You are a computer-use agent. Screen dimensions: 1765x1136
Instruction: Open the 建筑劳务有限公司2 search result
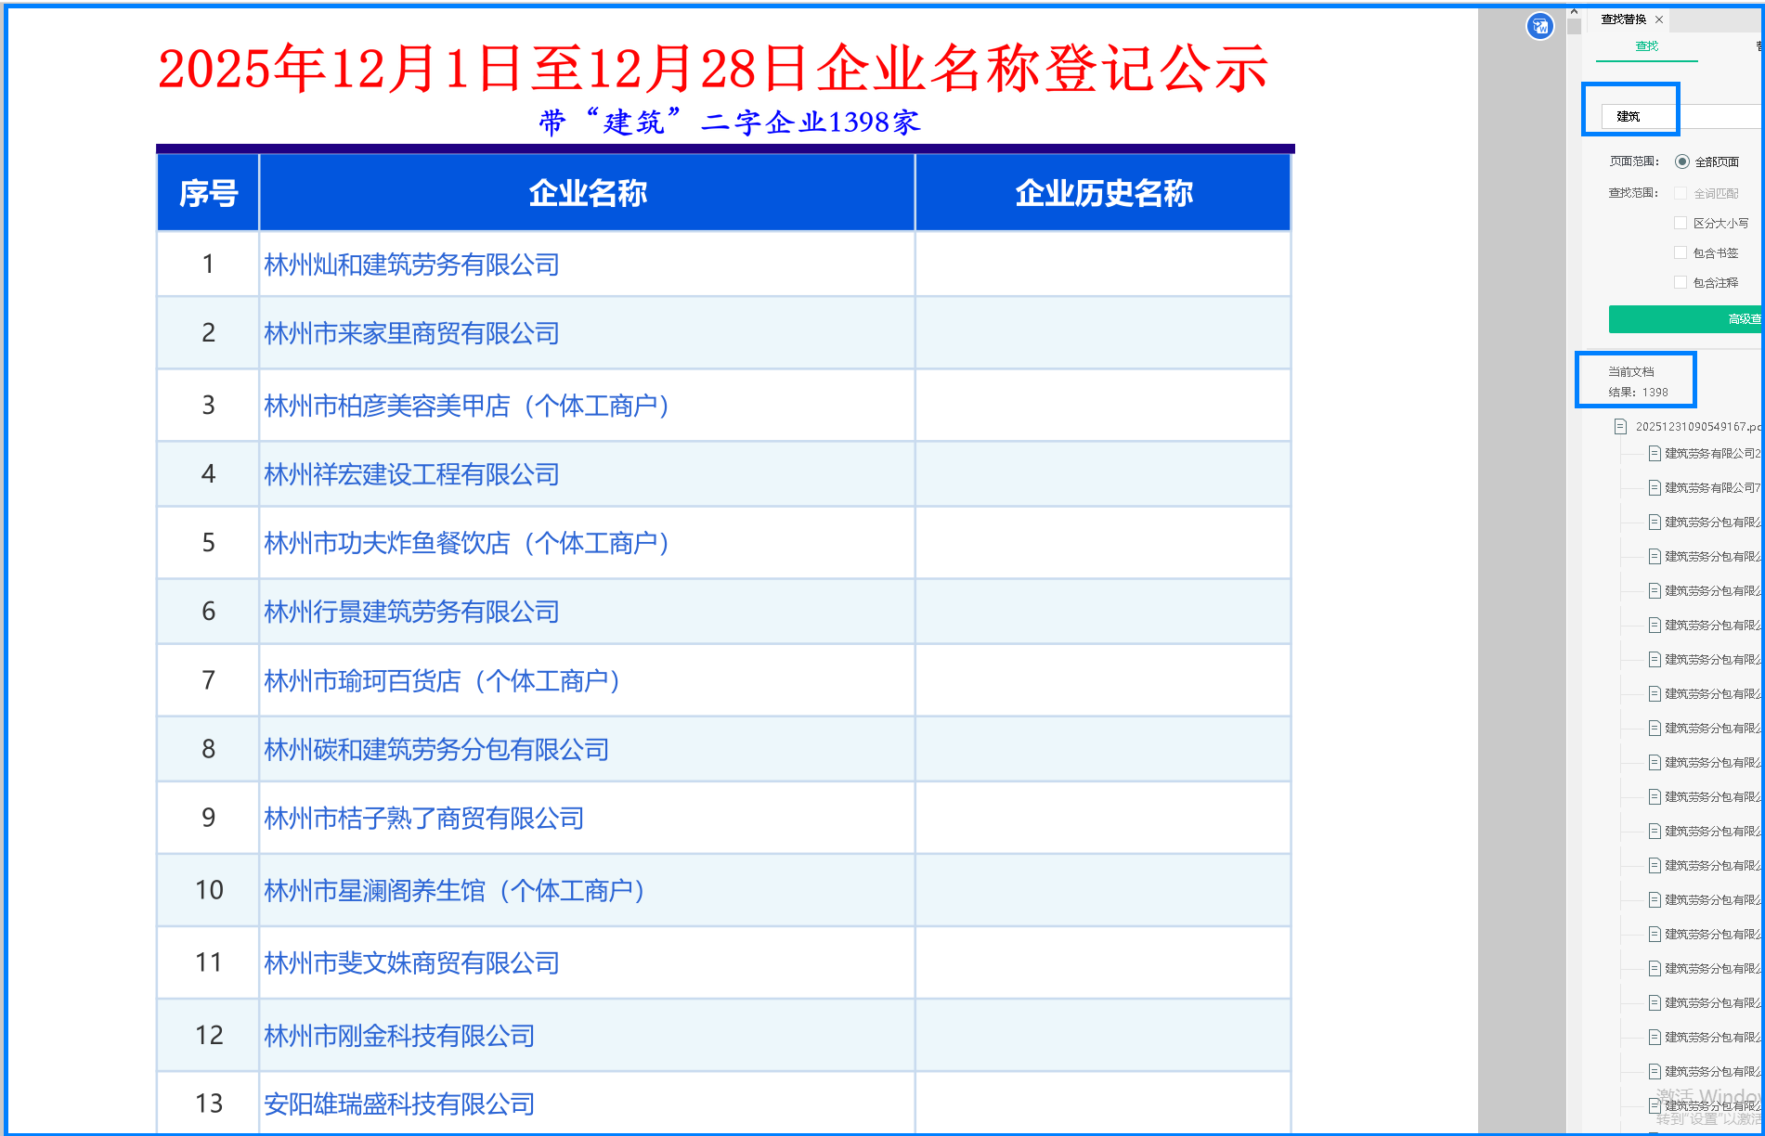[x=1711, y=453]
